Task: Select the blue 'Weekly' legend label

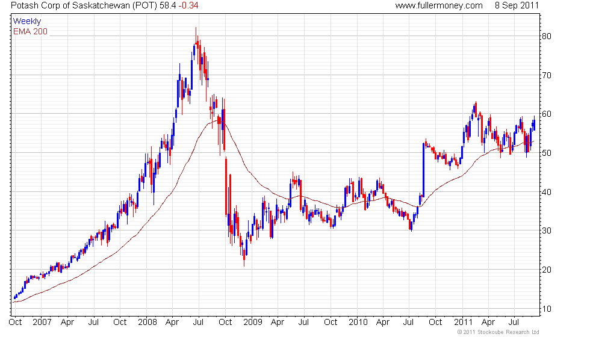Action: (x=27, y=22)
